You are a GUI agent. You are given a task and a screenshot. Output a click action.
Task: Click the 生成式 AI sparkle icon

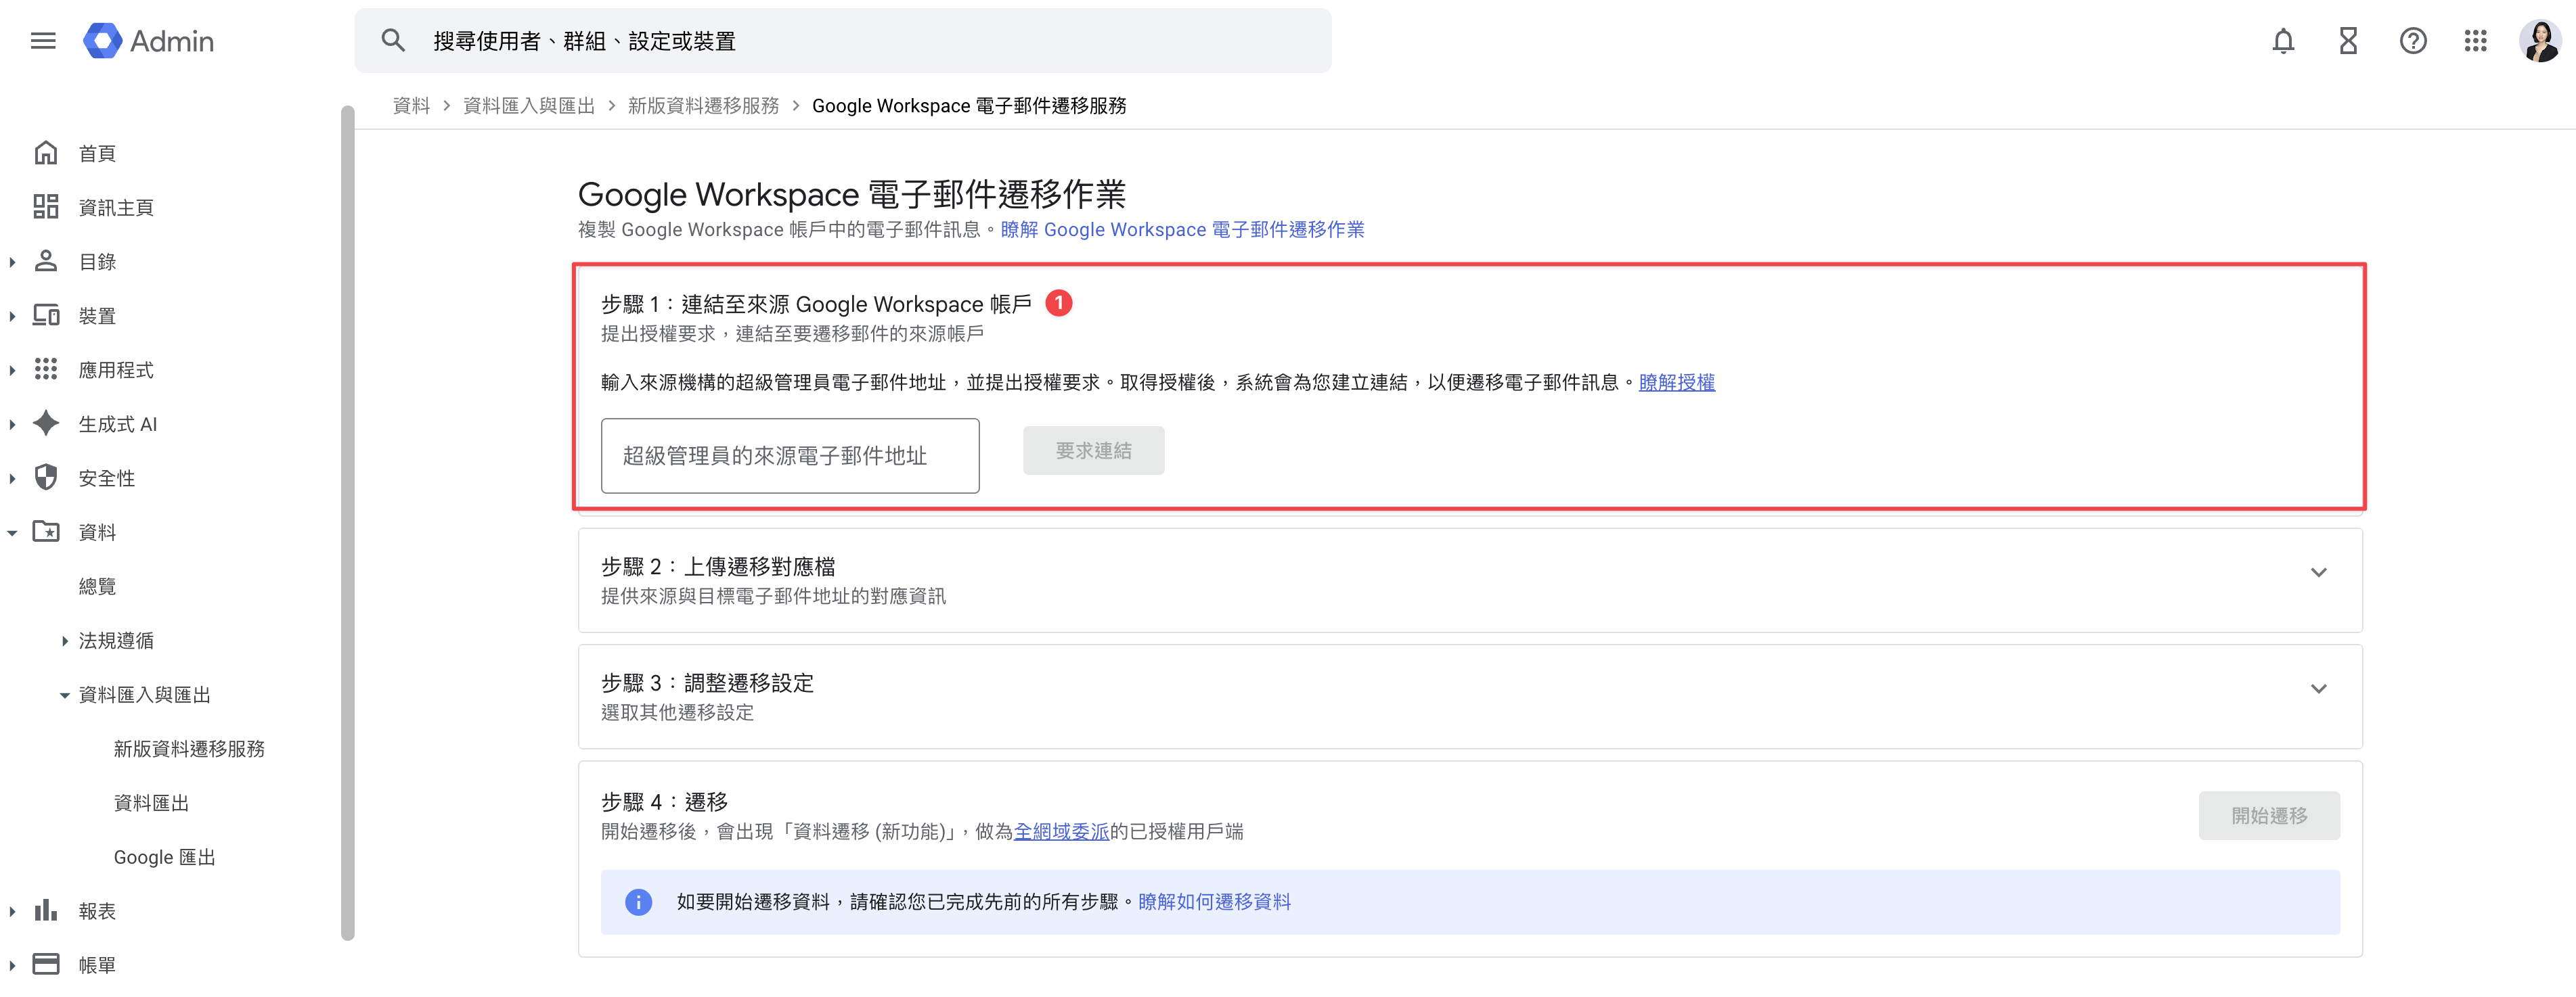click(x=46, y=423)
